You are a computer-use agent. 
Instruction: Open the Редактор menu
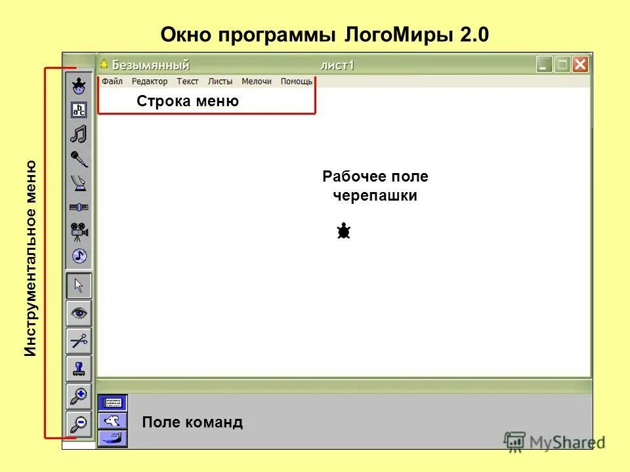click(x=151, y=81)
